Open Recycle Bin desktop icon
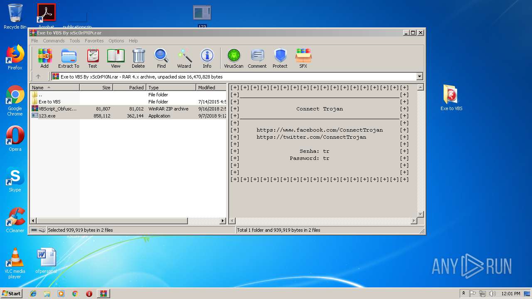The image size is (532, 299). click(15, 17)
